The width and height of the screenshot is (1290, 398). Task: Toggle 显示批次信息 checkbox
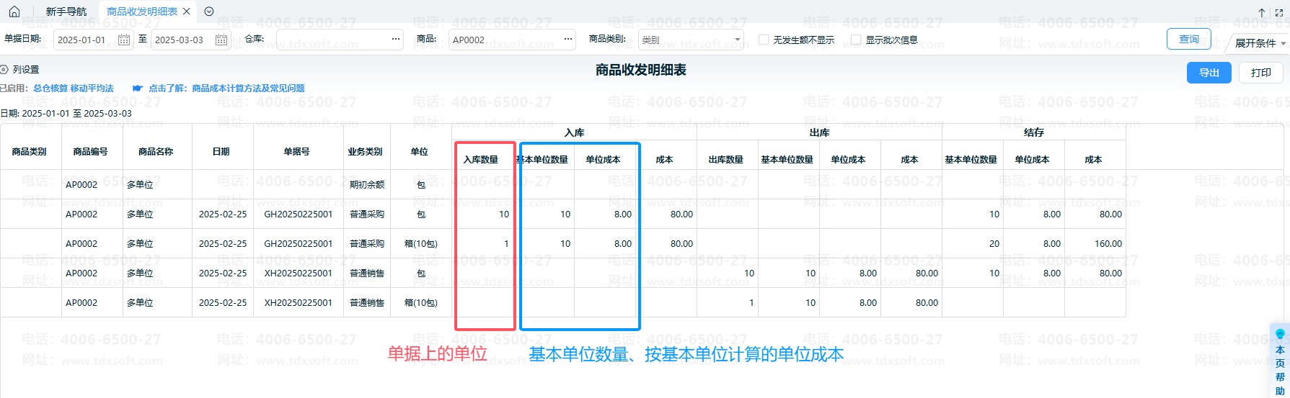pyautogui.click(x=856, y=40)
